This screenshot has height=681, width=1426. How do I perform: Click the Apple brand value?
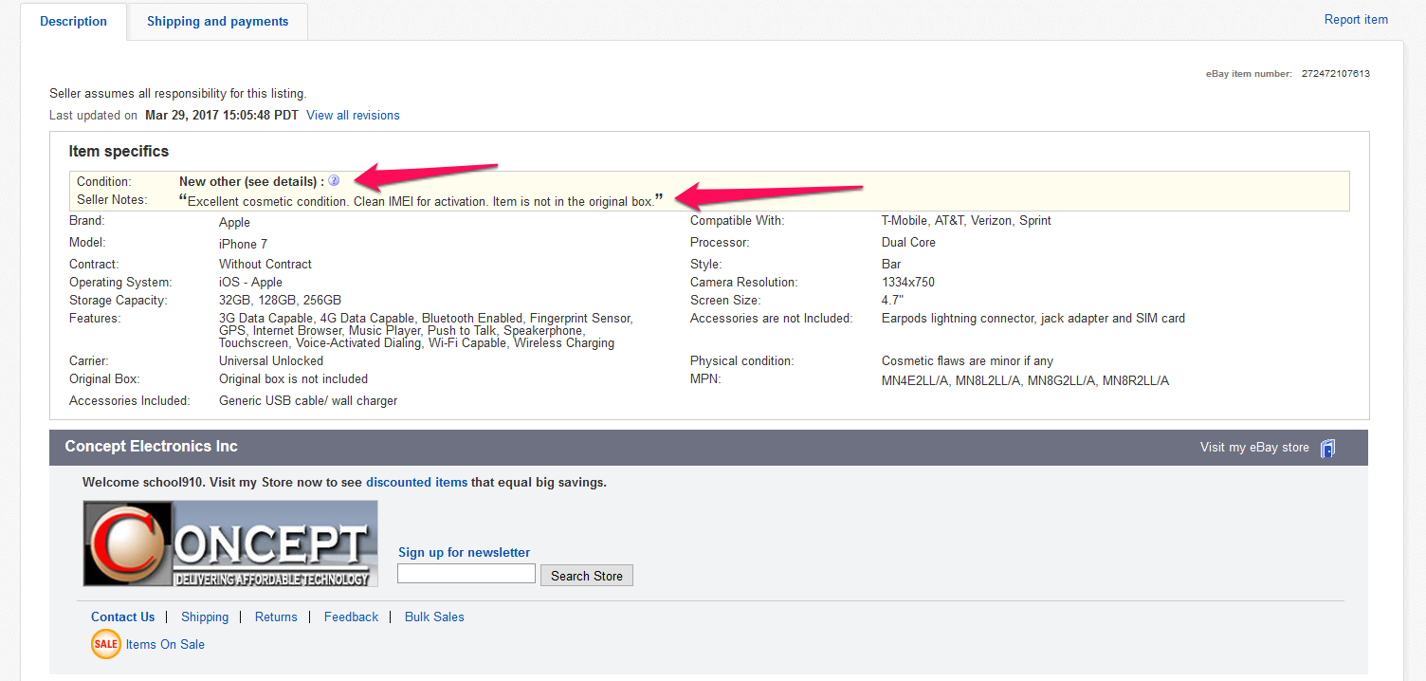pyautogui.click(x=234, y=222)
